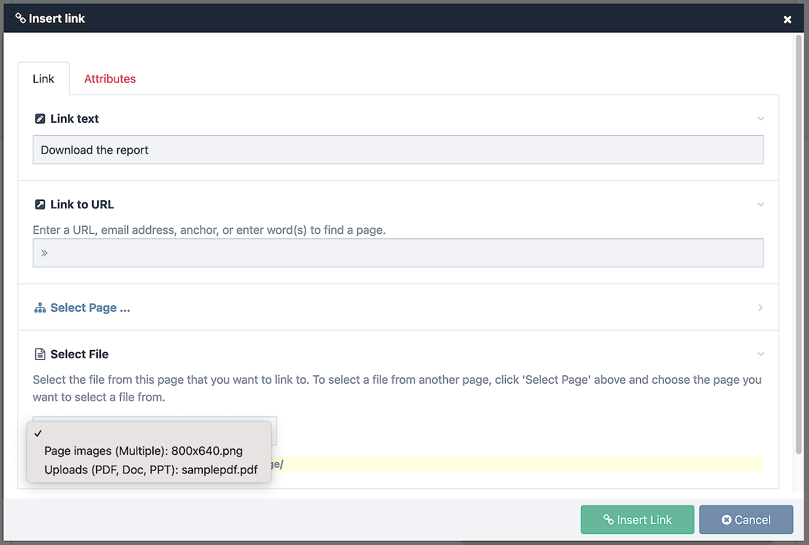Screen dimensions: 809x545
Task: Close the Insert link dialog
Action: (787, 19)
